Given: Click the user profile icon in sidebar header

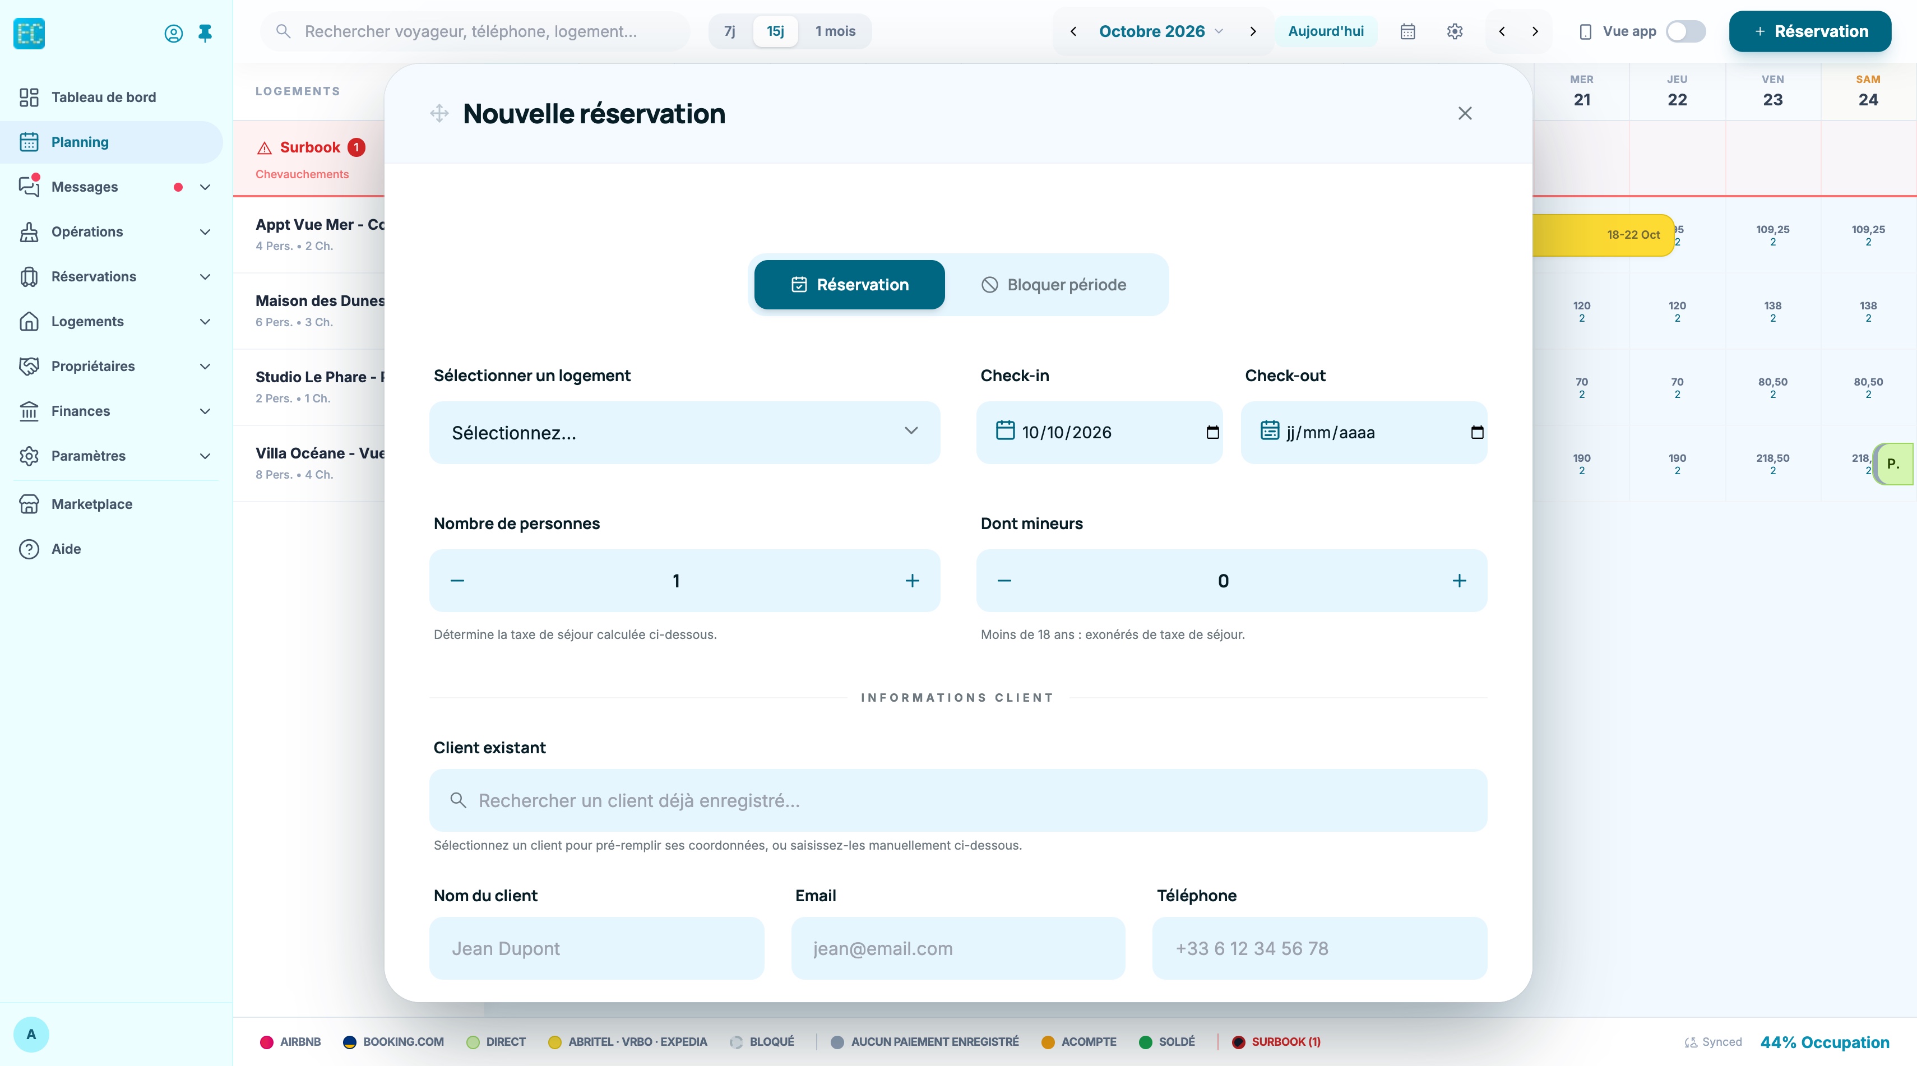Looking at the screenshot, I should coord(173,34).
